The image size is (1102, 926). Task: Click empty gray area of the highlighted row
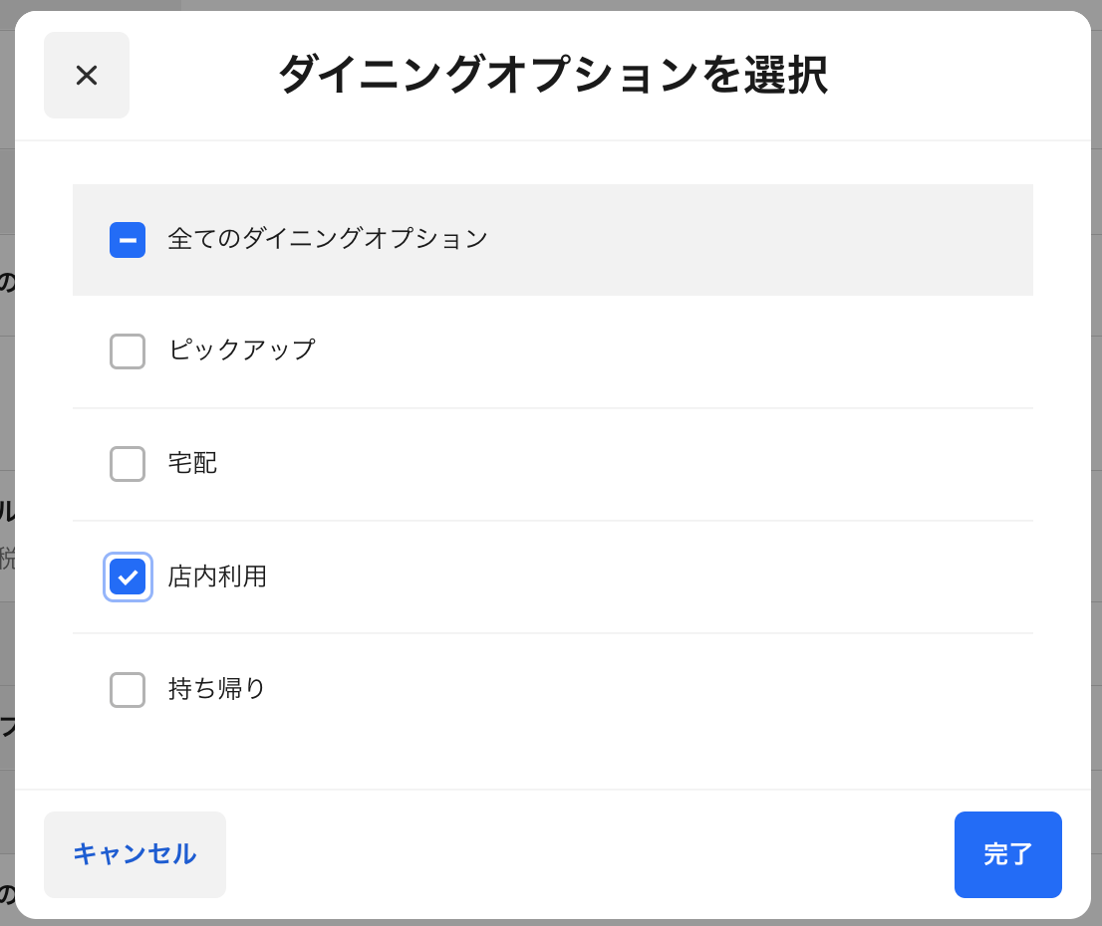click(x=757, y=240)
